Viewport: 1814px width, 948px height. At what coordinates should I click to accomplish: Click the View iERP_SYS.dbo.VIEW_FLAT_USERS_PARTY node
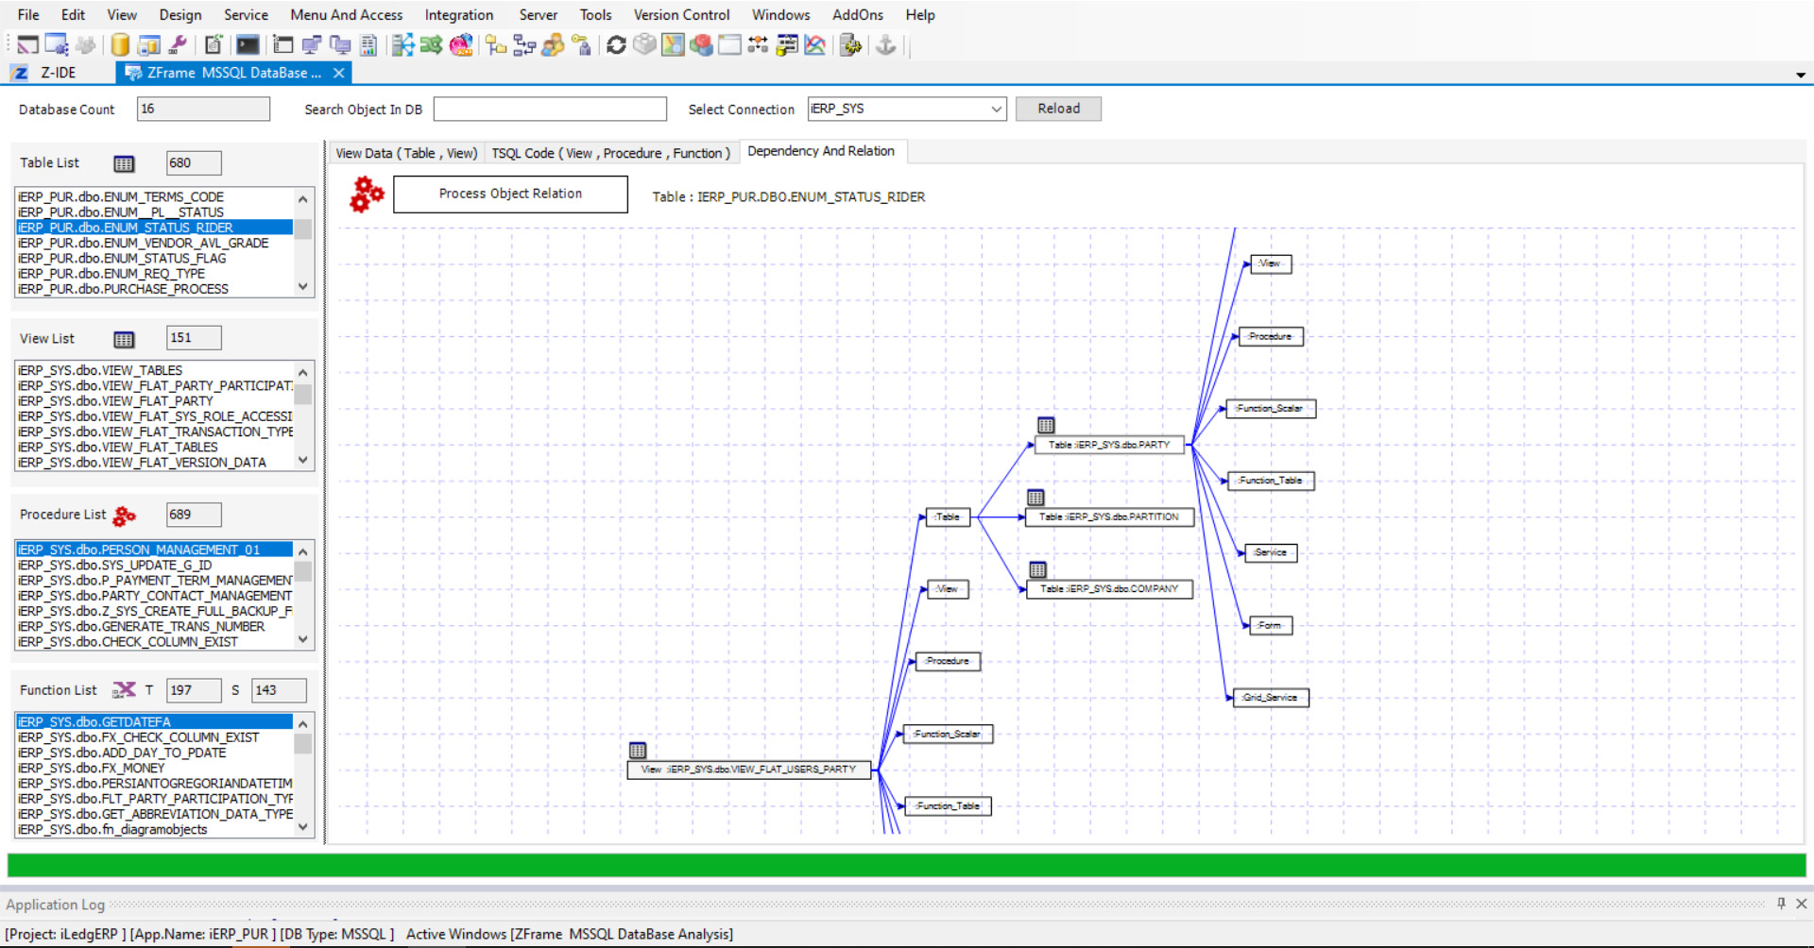749,770
